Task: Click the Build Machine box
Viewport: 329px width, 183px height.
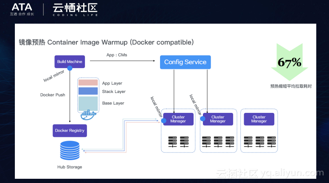Action: pos(70,62)
